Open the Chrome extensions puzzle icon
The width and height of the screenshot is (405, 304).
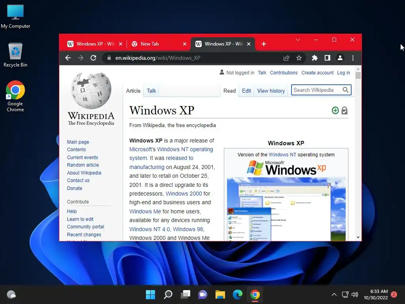(314, 58)
